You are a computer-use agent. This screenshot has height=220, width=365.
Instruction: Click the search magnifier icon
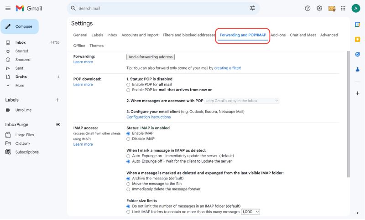coord(73,8)
